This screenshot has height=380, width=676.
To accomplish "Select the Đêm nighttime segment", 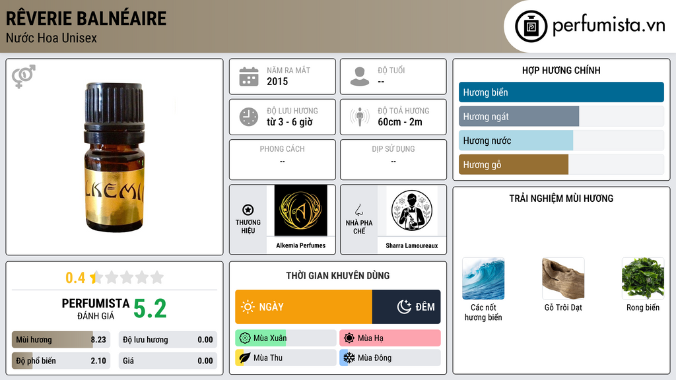I will (406, 307).
